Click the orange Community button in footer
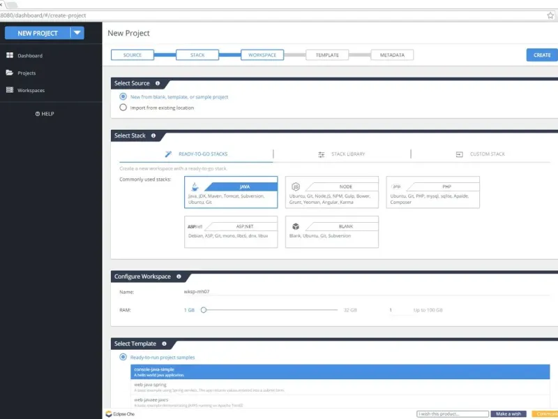This screenshot has height=419, width=558. pos(545,414)
